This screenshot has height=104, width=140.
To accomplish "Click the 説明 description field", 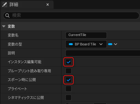I will (x=103, y=53).
